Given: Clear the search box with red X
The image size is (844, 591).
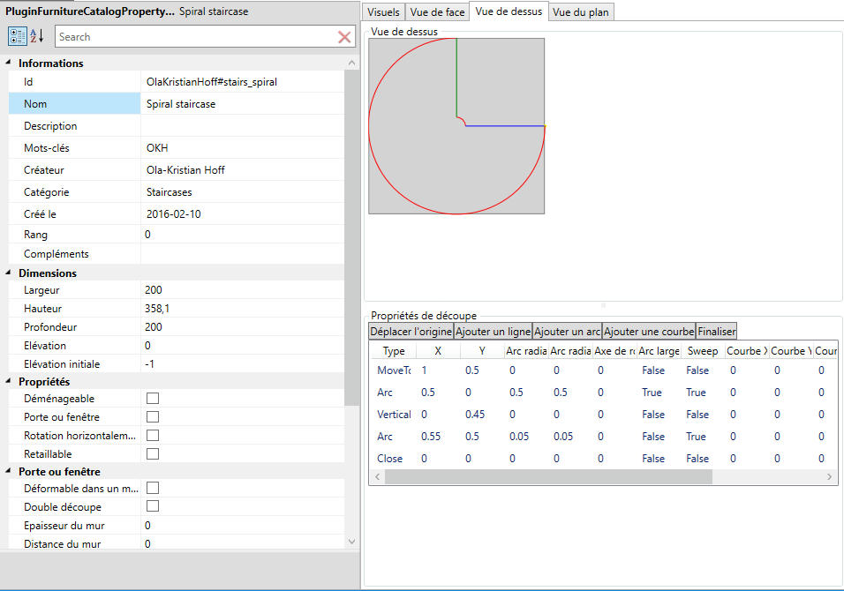Looking at the screenshot, I should pyautogui.click(x=345, y=37).
